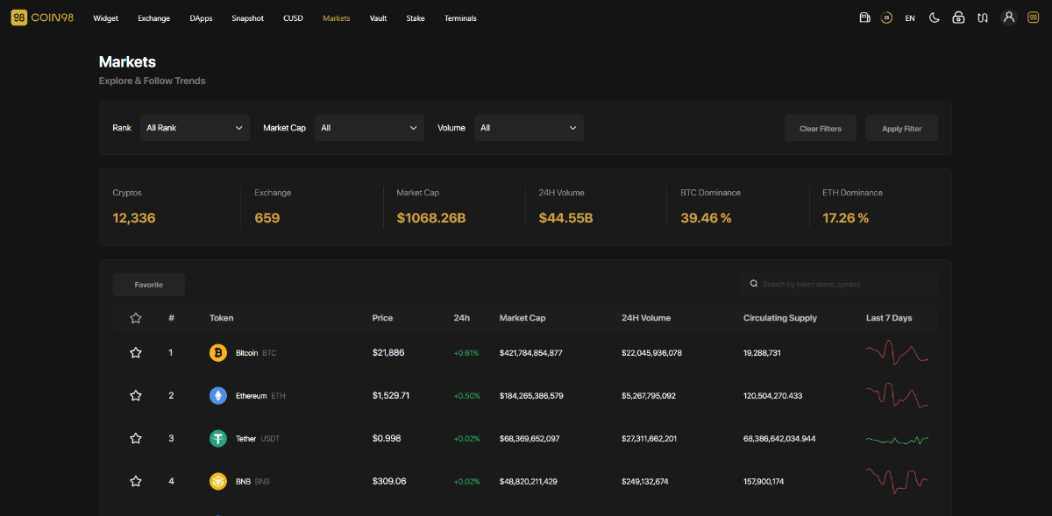Click the gold Coin98 badge icon

click(x=1033, y=18)
